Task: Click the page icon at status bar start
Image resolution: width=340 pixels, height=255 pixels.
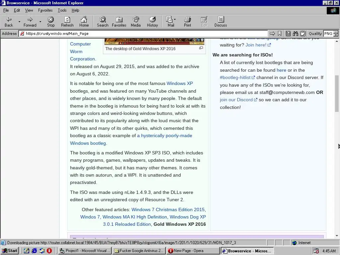Action: pyautogui.click(x=3, y=243)
